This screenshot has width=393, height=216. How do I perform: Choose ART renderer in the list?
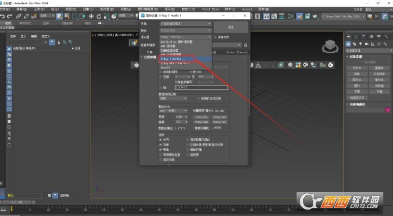click(185, 46)
